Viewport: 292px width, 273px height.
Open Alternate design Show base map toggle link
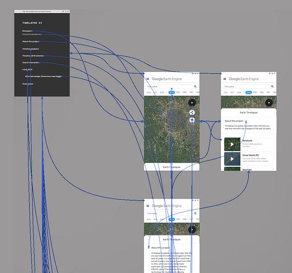43,76
